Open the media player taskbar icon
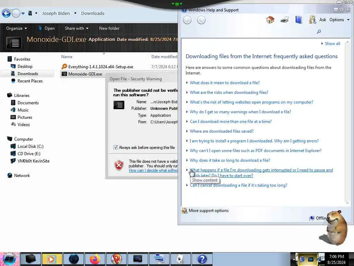 coord(52,259)
